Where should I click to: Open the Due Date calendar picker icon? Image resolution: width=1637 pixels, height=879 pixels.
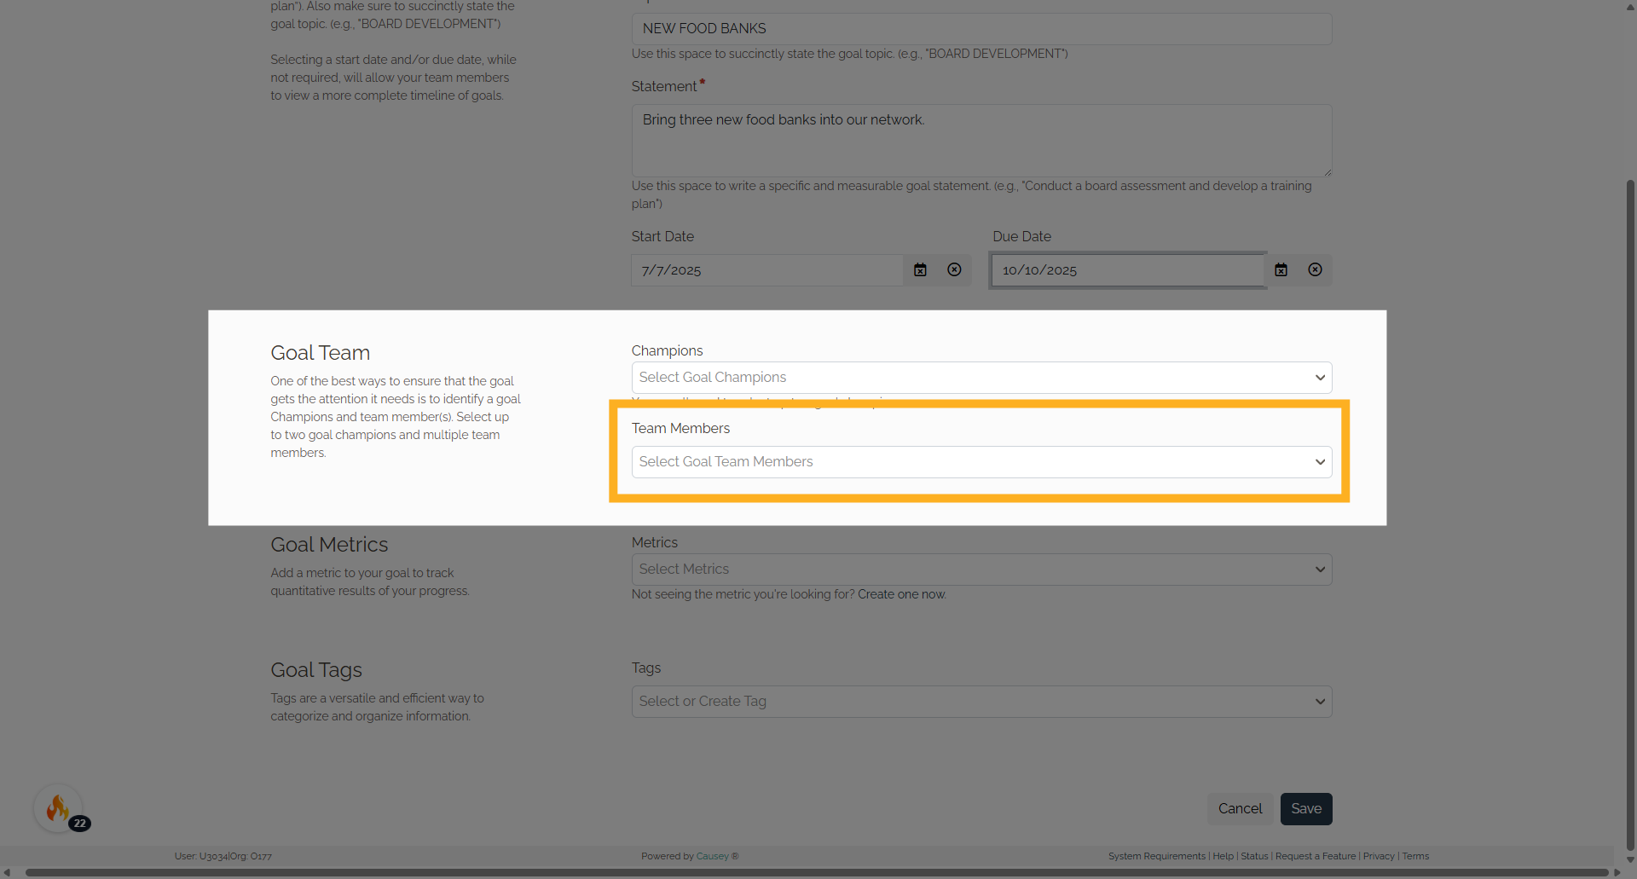(1281, 270)
